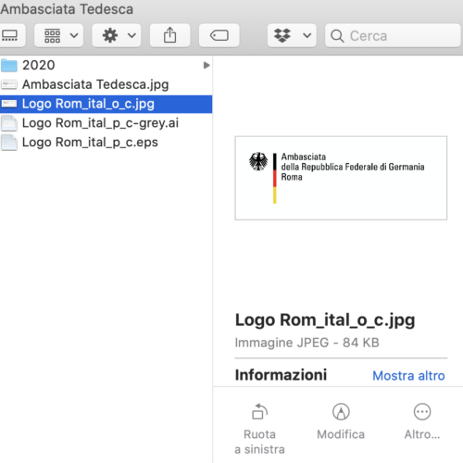Switch to gallery view icon

[x=10, y=35]
